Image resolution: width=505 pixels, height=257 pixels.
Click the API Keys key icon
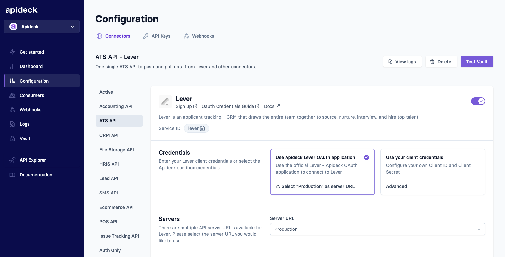point(146,36)
